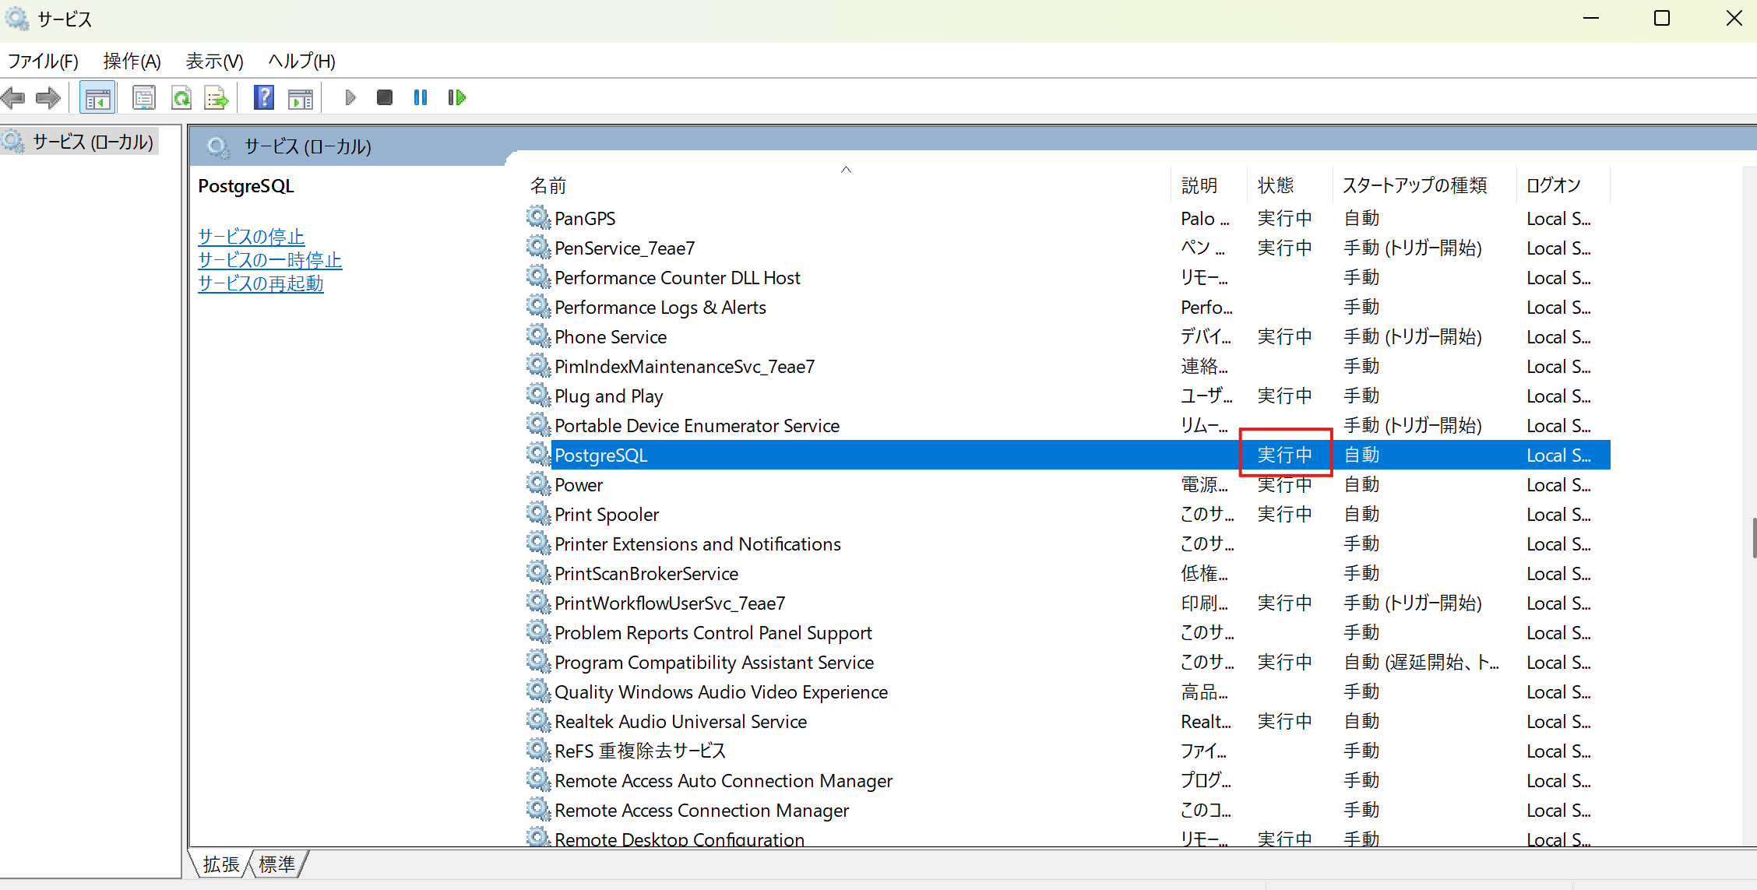Switch to the 標準 tab

(276, 864)
